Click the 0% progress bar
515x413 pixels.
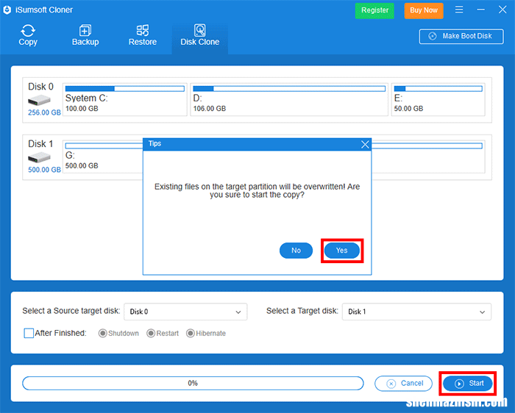click(193, 383)
